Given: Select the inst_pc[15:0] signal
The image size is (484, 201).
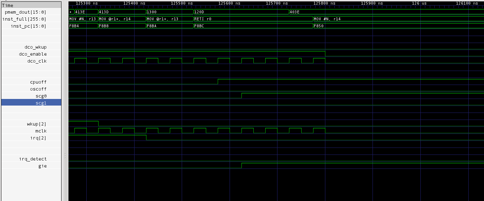Looking at the screenshot, I should tap(29, 26).
